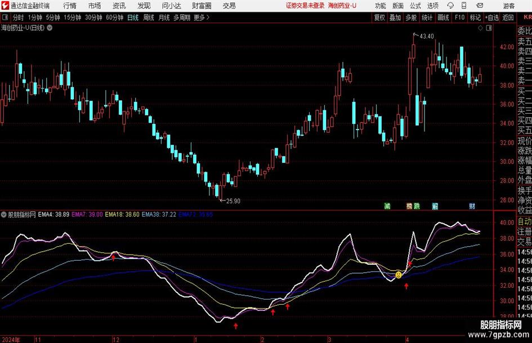Click the diamond icon above chart

coord(480,28)
